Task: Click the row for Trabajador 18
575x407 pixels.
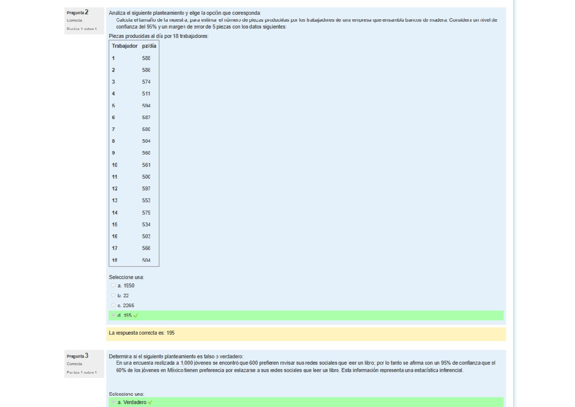Action: tap(134, 260)
